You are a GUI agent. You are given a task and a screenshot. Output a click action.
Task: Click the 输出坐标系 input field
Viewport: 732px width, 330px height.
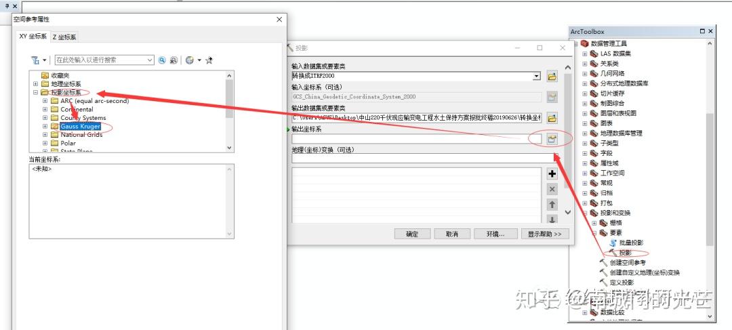(x=416, y=139)
